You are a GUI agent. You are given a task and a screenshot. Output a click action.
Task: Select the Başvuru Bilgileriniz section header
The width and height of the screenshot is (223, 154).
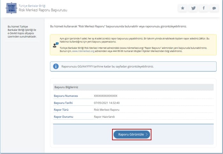[x=66, y=87]
